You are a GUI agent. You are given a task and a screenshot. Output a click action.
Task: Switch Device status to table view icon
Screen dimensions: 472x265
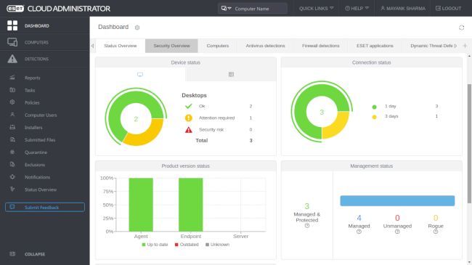(231, 74)
